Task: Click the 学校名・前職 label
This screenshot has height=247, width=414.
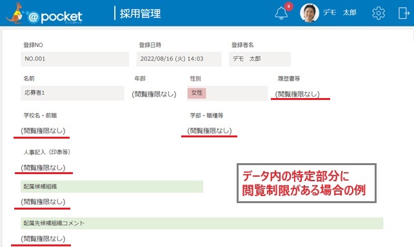Action: pos(40,115)
